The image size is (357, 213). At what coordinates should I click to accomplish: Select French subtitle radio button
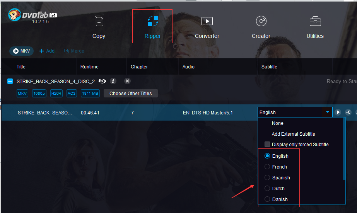(267, 167)
